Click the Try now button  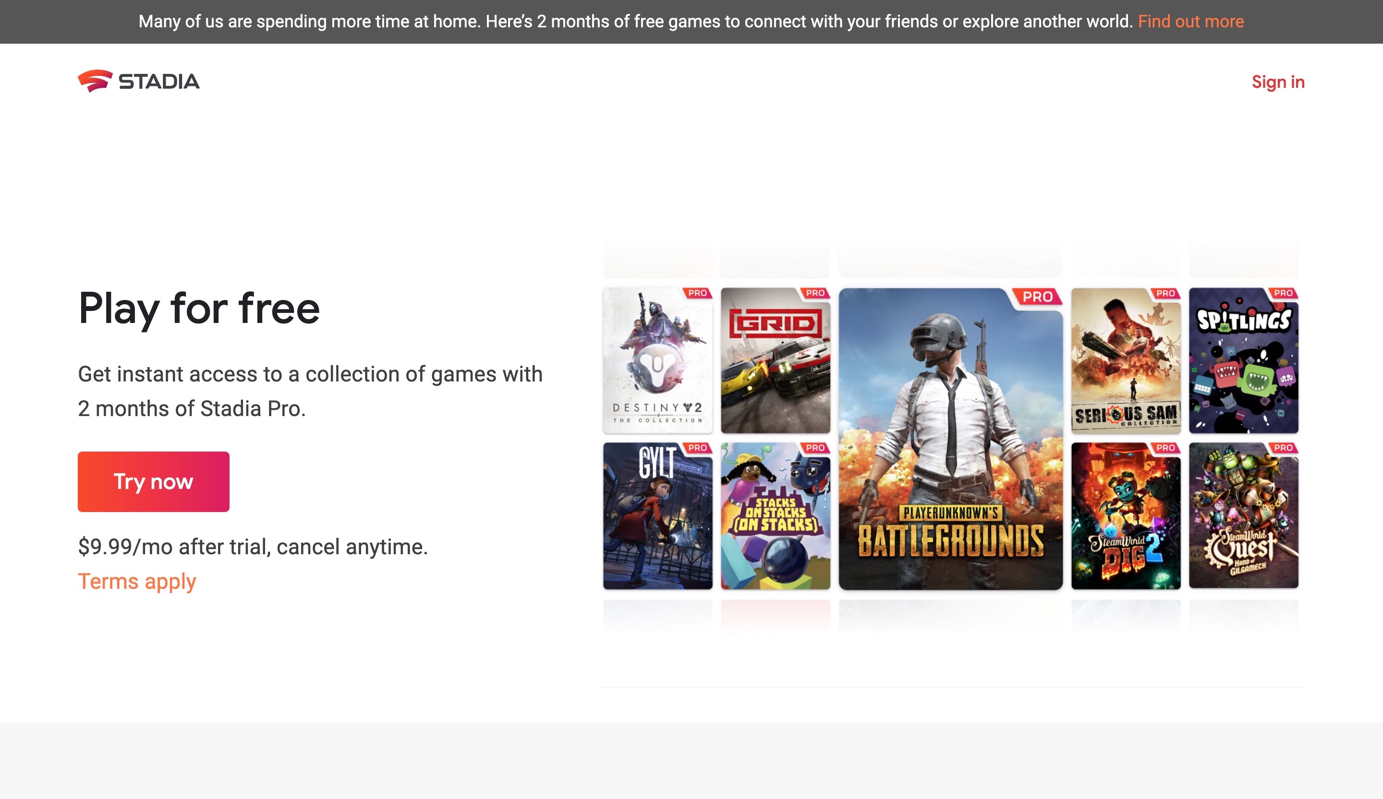coord(154,481)
